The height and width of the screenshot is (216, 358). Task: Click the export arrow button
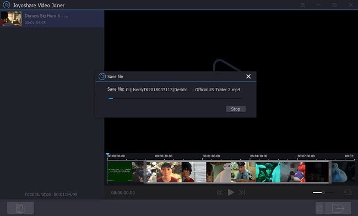pyautogui.click(x=338, y=208)
